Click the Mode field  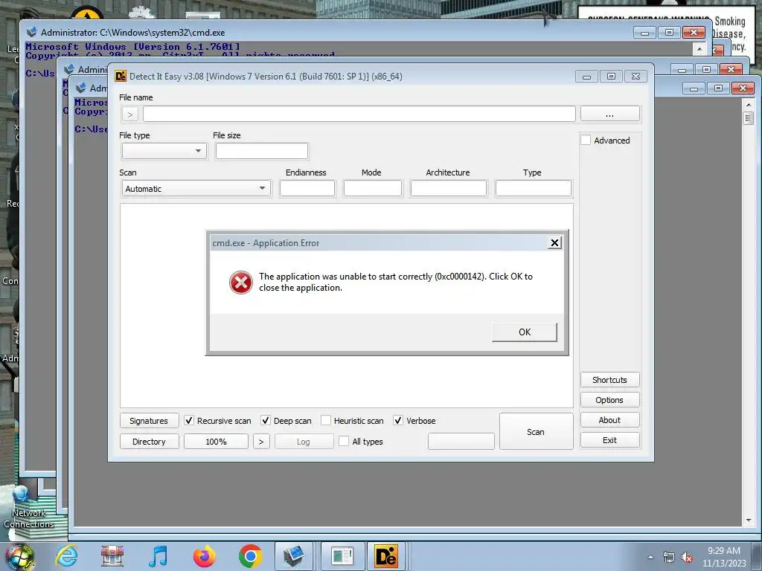pyautogui.click(x=373, y=188)
